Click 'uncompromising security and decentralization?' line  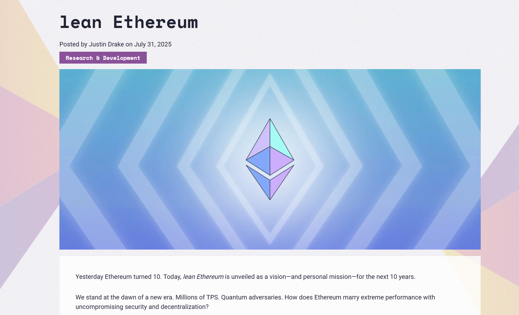[x=142, y=307]
